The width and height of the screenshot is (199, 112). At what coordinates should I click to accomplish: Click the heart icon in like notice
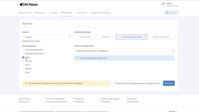[78, 58]
